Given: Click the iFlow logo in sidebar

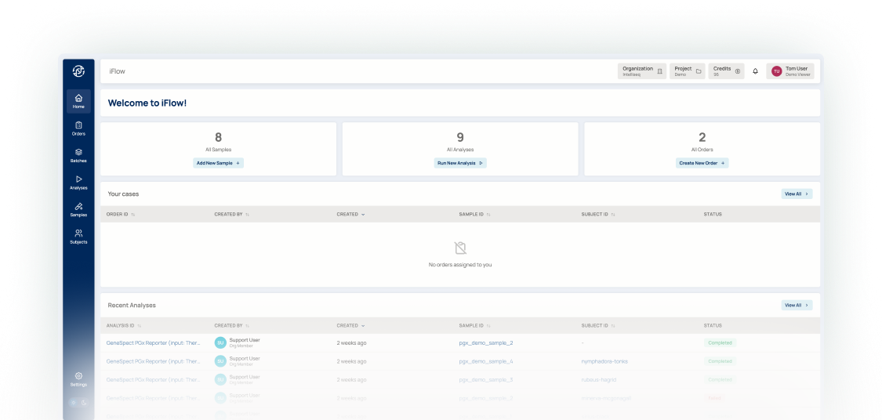Looking at the screenshot, I should 78,71.
